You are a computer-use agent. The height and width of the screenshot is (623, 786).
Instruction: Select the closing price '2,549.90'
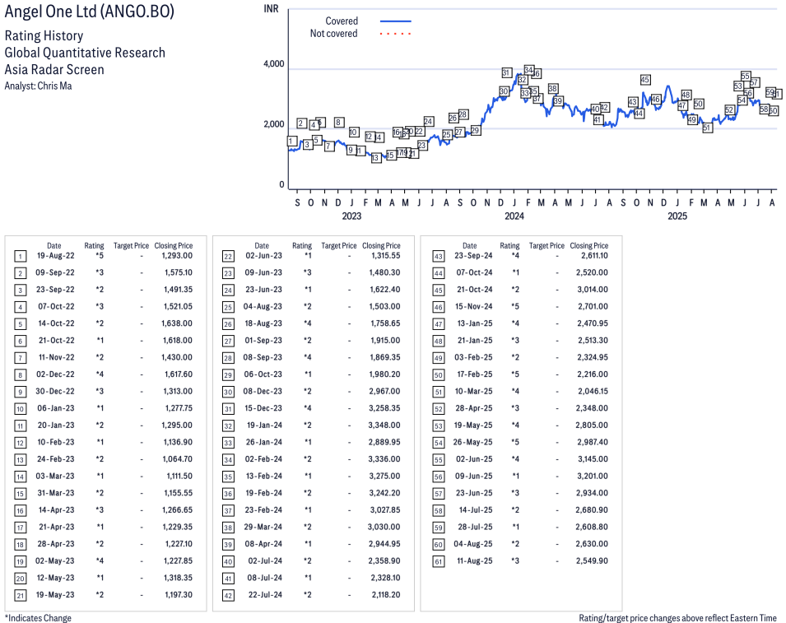coord(592,560)
